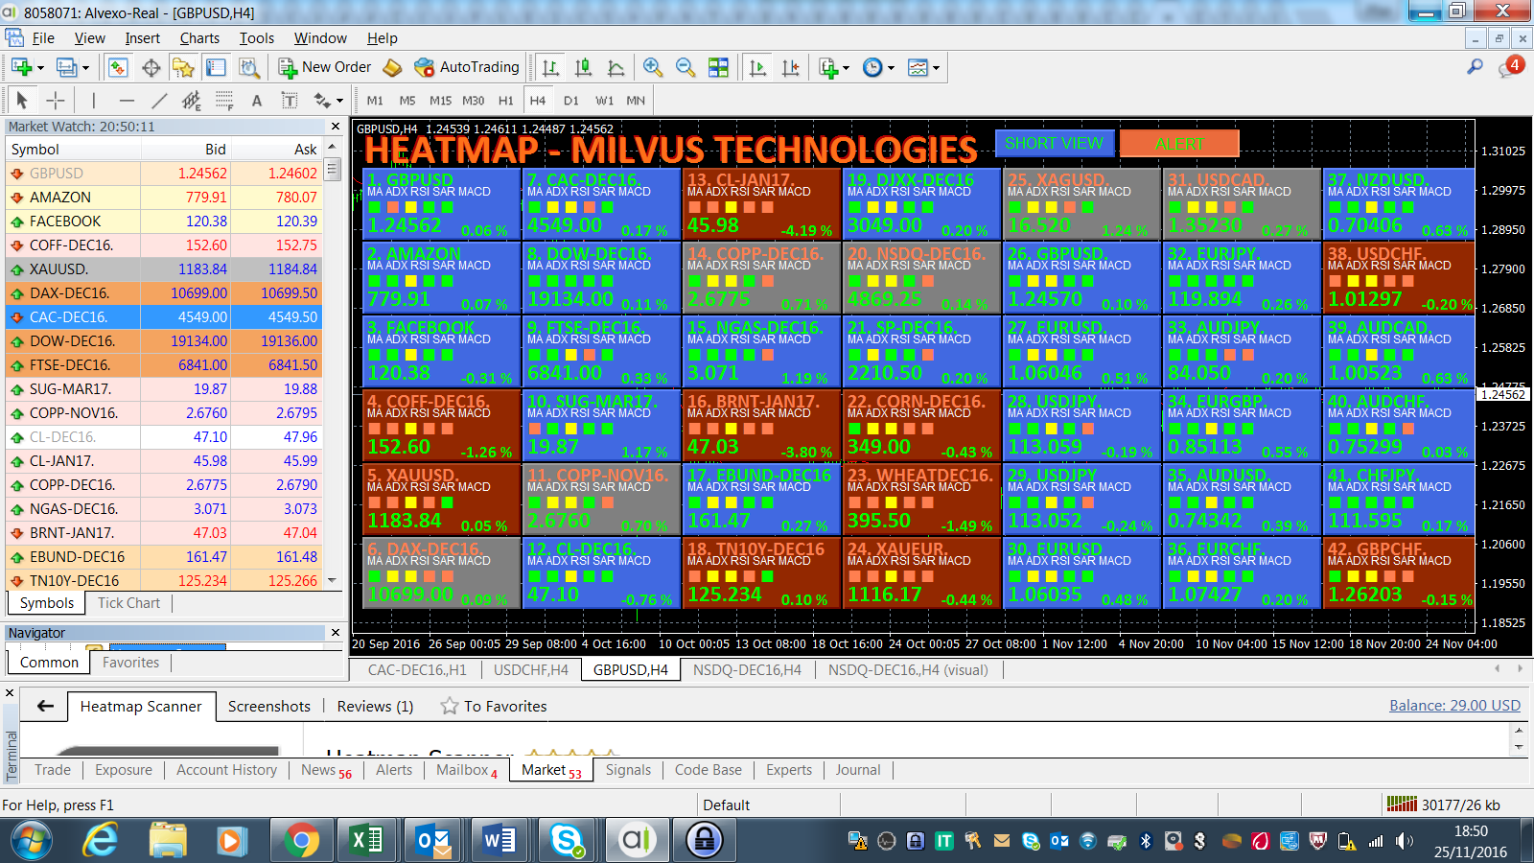Select the Crosshair tool
Image resolution: width=1534 pixels, height=863 pixels.
[x=56, y=100]
